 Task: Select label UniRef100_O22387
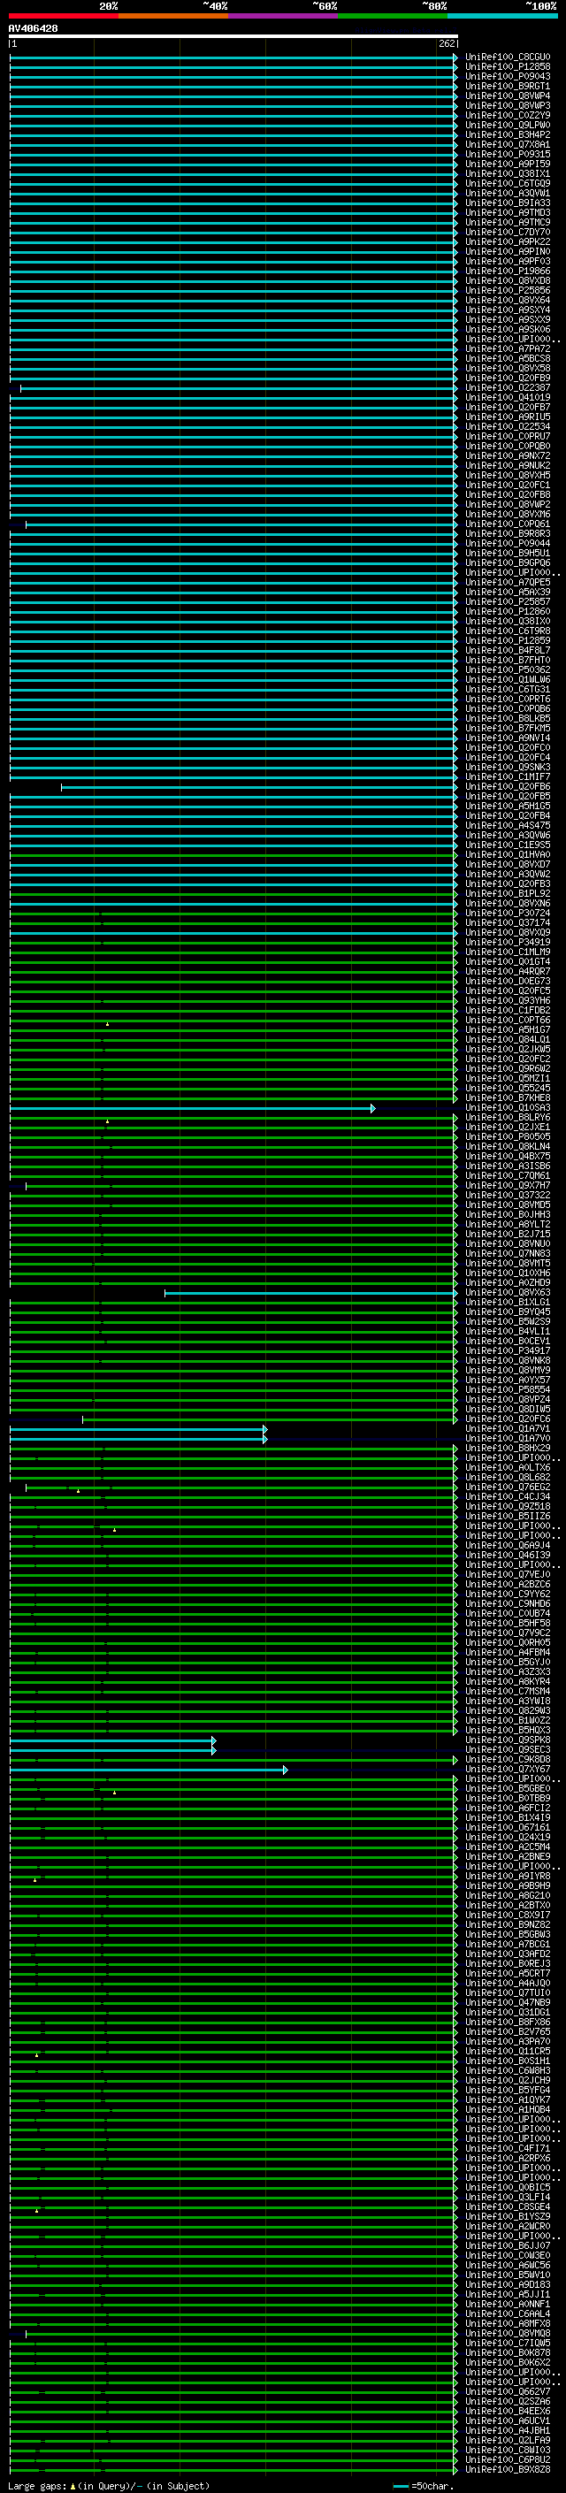[x=508, y=388]
